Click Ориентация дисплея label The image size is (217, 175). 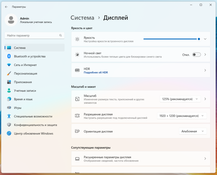click(x=98, y=131)
